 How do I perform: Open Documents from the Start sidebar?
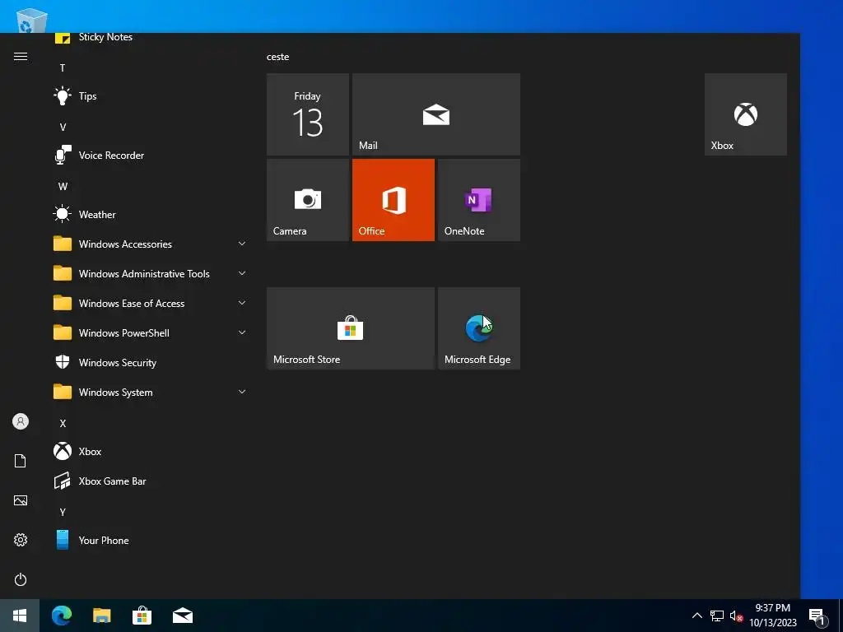click(21, 461)
